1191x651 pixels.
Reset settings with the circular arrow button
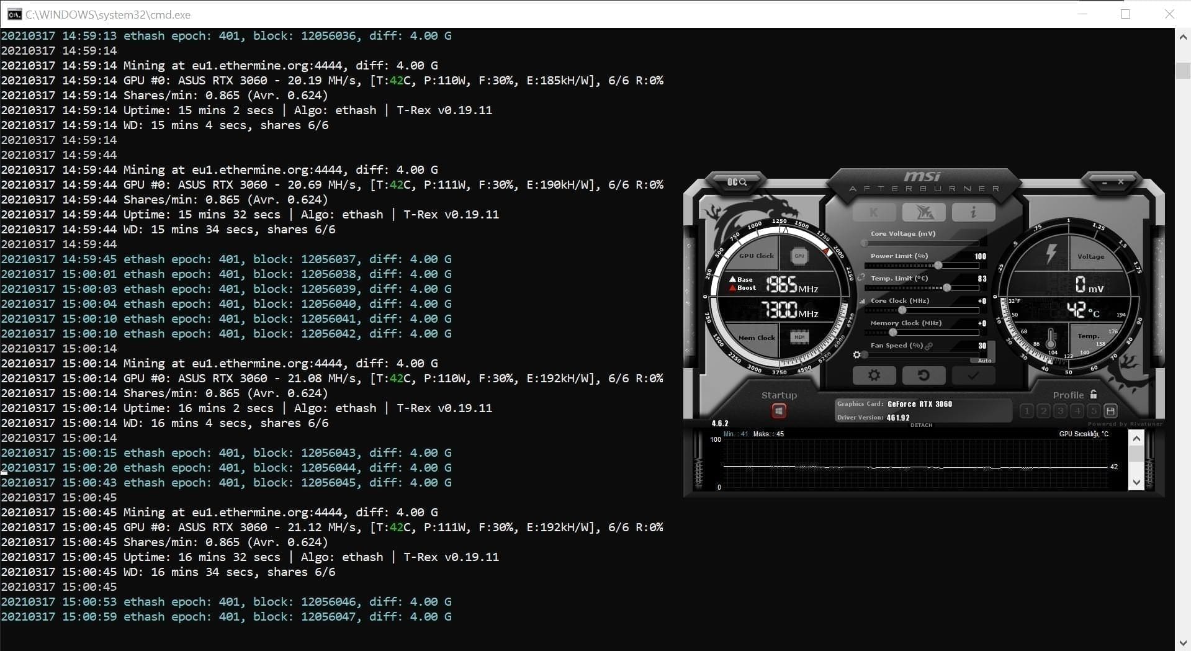pos(924,375)
